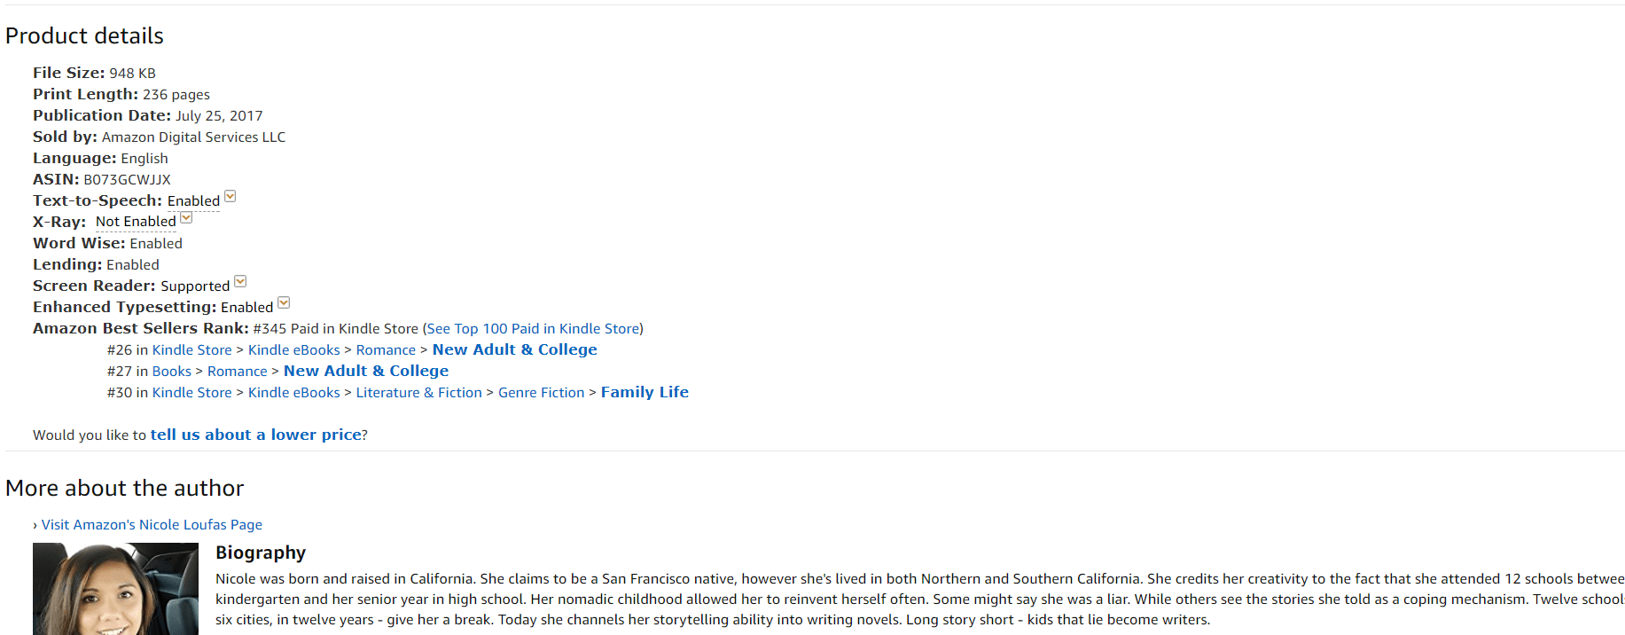Open Romance link in rank #27 row
Screen dimensions: 1625x635
[238, 371]
